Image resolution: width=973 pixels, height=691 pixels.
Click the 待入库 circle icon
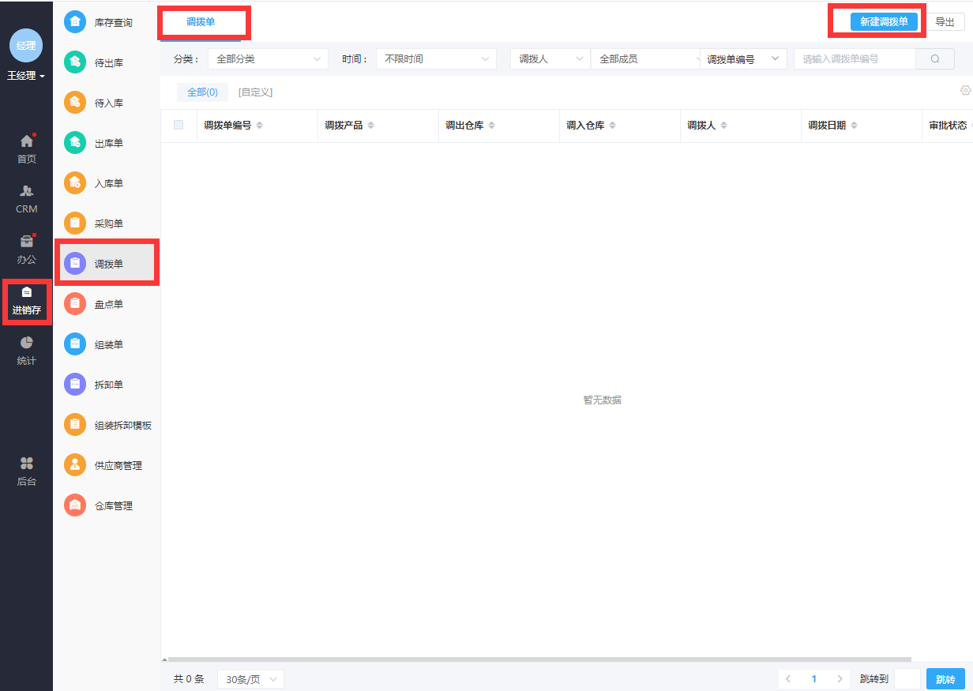point(75,103)
